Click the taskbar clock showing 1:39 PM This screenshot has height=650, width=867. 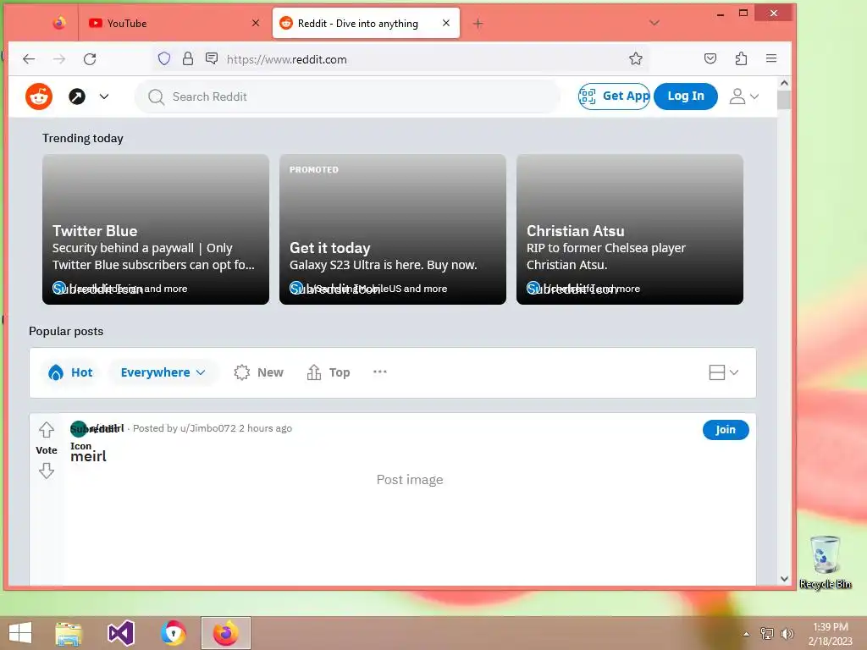830,634
